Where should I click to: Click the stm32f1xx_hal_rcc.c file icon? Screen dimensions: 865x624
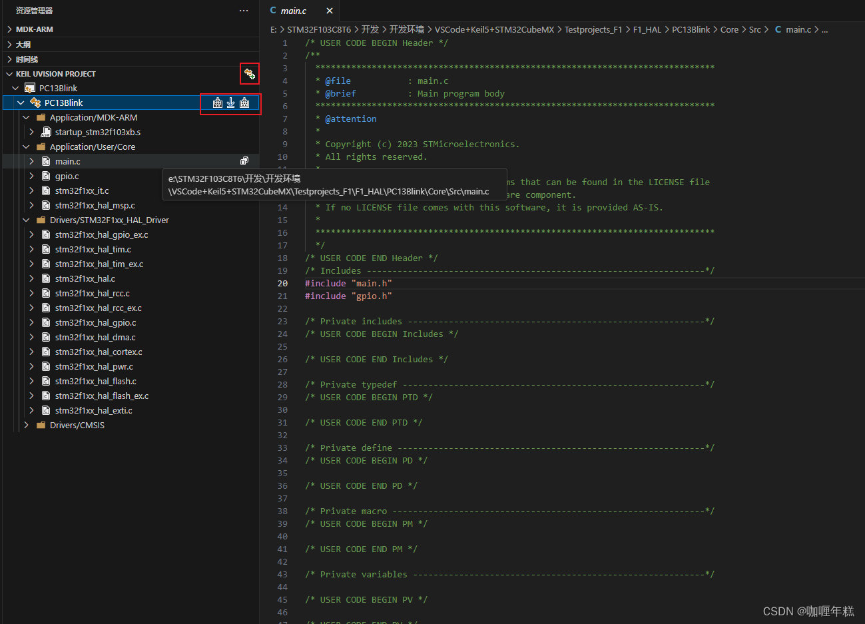click(46, 293)
